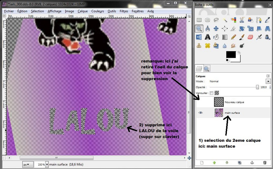The width and height of the screenshot is (273, 169).
Task: Select the Rotate tool
Action: pos(242,28)
